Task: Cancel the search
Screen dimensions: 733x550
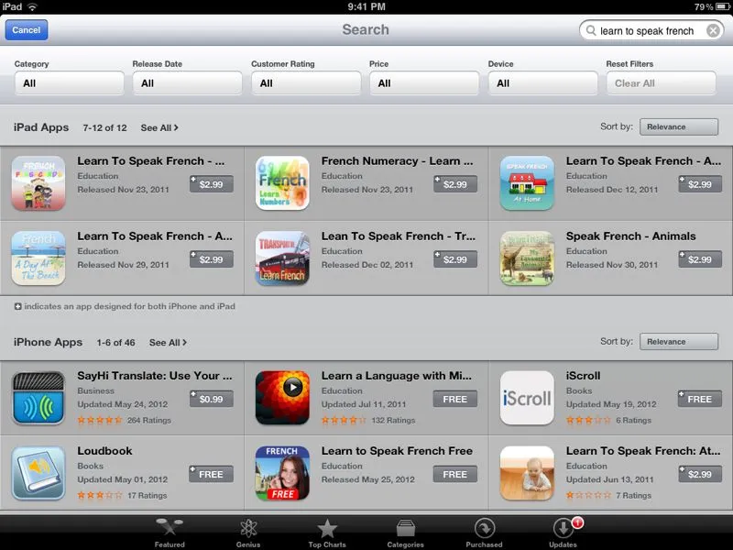Action: tap(27, 30)
